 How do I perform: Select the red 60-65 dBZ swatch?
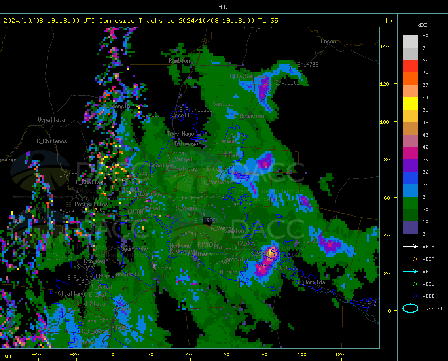[410, 67]
